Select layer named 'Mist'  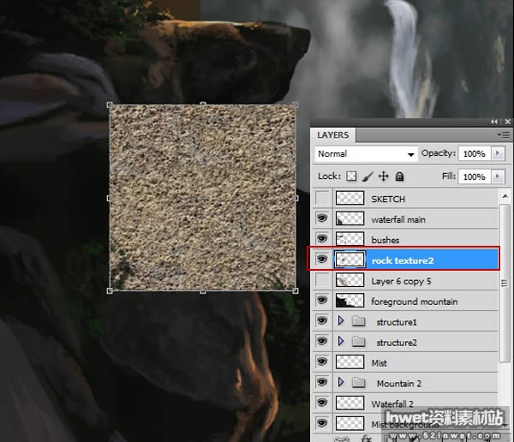coord(380,363)
